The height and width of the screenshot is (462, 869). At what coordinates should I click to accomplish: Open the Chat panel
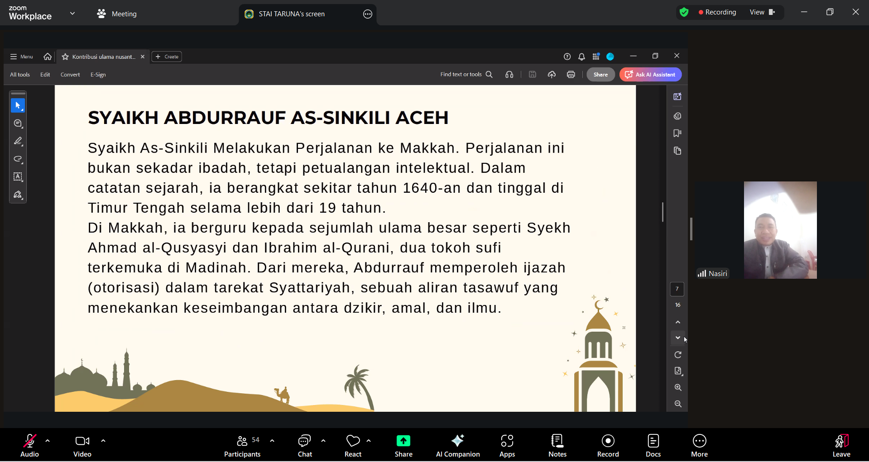coord(304,445)
